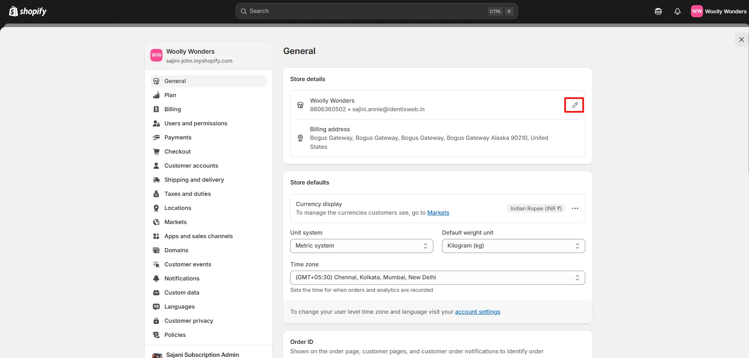Viewport: 749px width, 358px height.
Task: Click the Shopify logo in the header
Action: coord(27,11)
